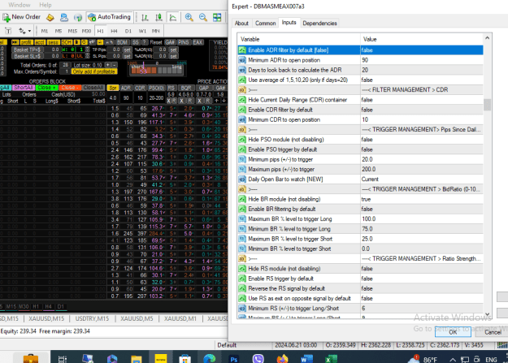Edit 'Days to look back' value 20
The width and height of the screenshot is (508, 363).
click(x=422, y=70)
